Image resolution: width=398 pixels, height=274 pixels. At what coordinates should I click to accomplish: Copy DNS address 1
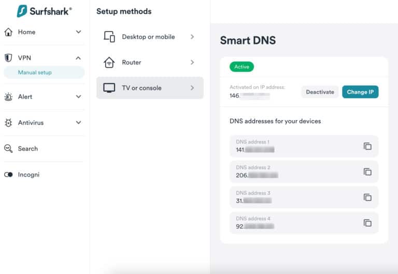point(367,146)
